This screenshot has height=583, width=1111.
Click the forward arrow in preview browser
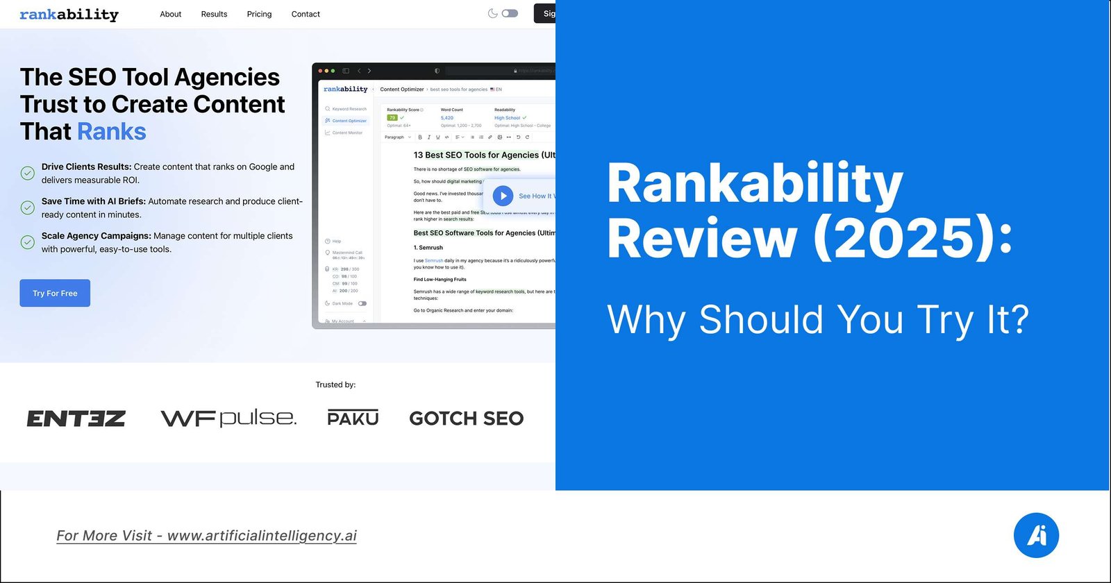[369, 71]
